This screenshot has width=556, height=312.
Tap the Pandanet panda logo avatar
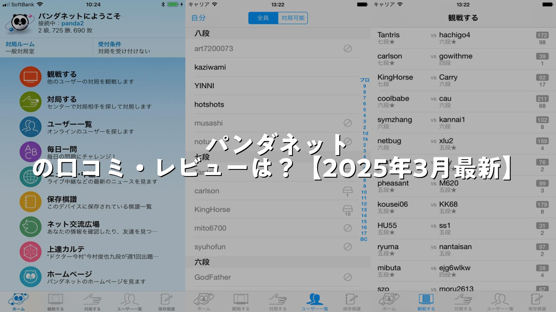(20, 23)
